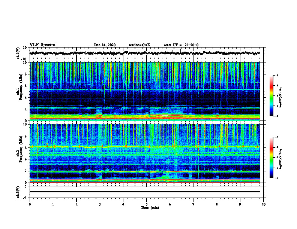297x229 pixels.
Task: Click the -3 value atop ch.1 colorbar
Action: pyautogui.click(x=277, y=75)
